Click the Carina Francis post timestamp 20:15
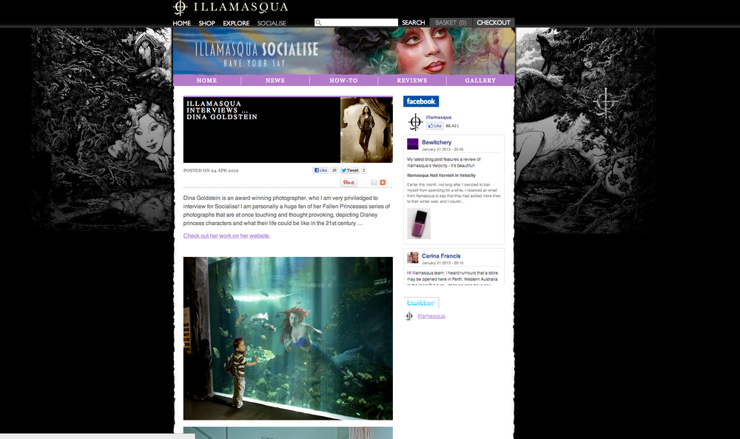The image size is (740, 439). point(443,263)
